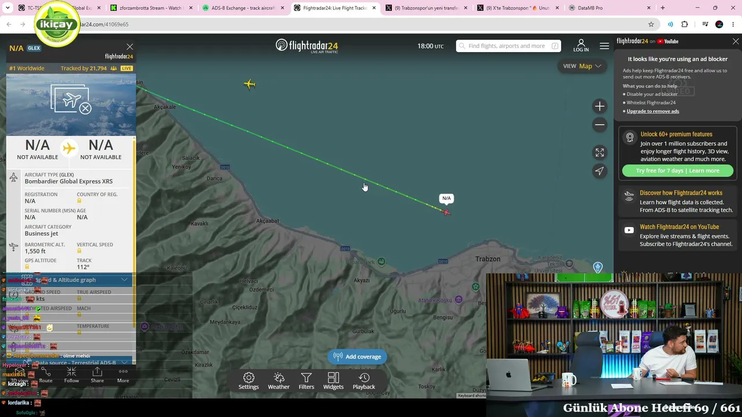This screenshot has width=742, height=417.
Task: Center map on my location arrow
Action: [x=599, y=171]
